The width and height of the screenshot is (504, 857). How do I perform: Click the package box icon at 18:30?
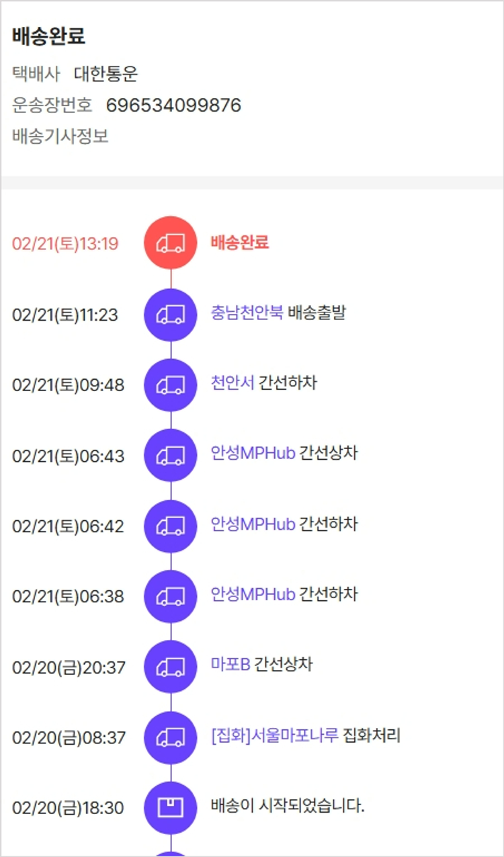pos(171,807)
